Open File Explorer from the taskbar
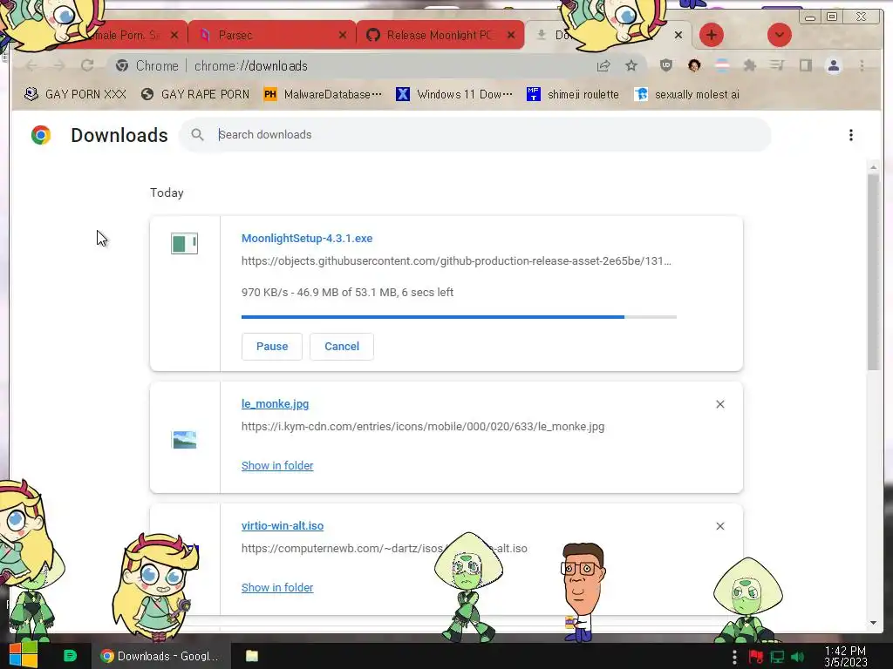This screenshot has height=669, width=893. click(252, 656)
